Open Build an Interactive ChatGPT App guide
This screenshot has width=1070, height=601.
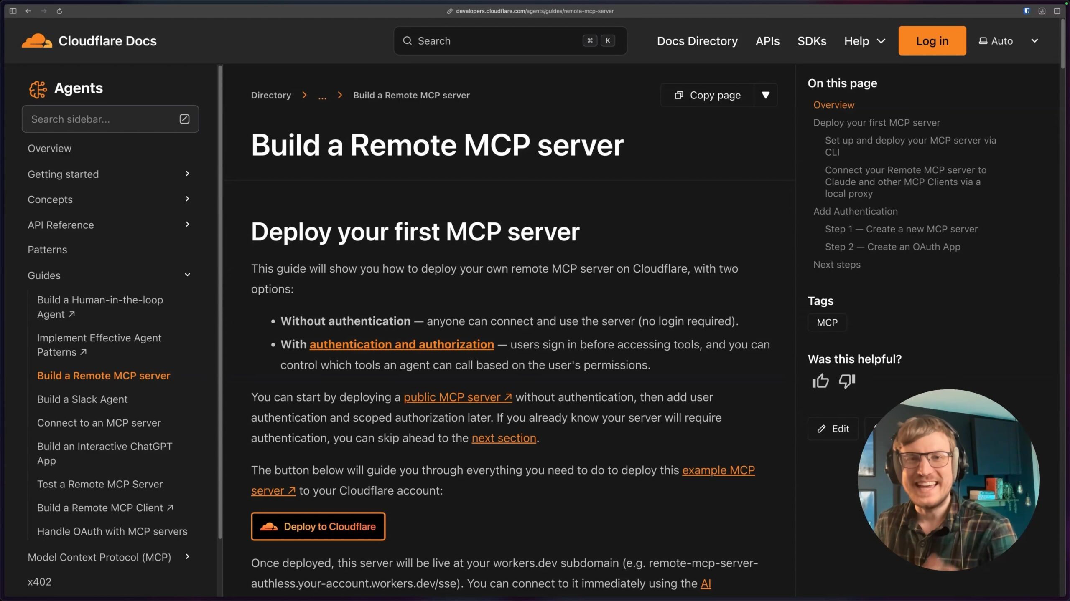coord(104,454)
